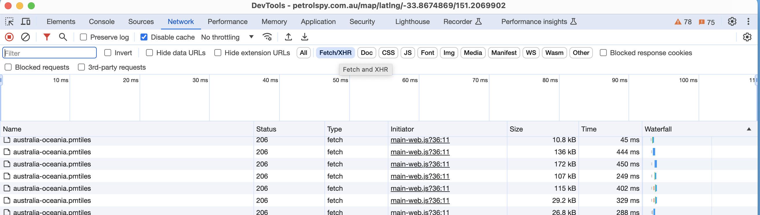
Task: Click the export HAR download icon
Action: click(x=304, y=37)
